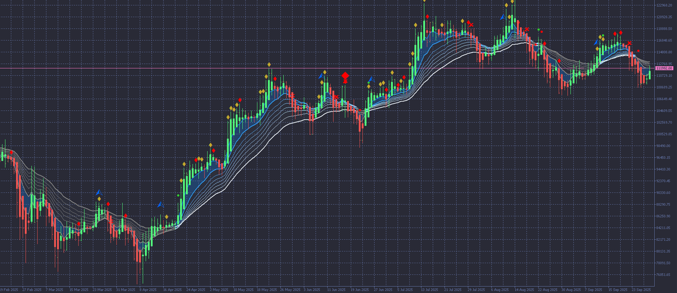Viewport: 677px width, 293px height.
Task: Click the 102569.70 price axis label
Action: pos(664,122)
